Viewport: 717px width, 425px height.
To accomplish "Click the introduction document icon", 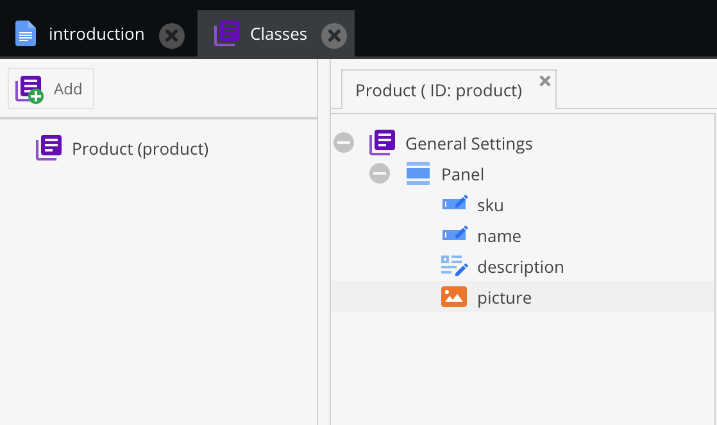I will point(26,34).
